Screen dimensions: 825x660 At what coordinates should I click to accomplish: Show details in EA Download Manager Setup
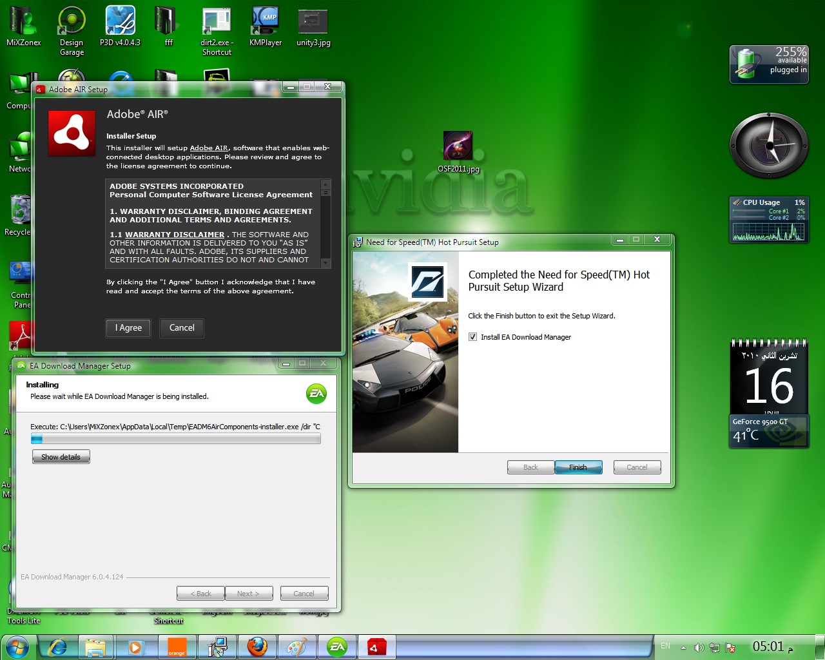coord(61,457)
